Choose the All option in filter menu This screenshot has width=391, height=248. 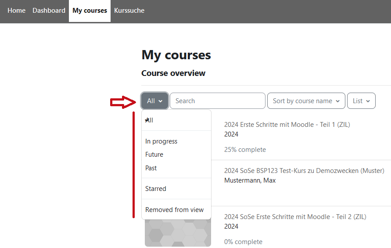click(x=150, y=120)
